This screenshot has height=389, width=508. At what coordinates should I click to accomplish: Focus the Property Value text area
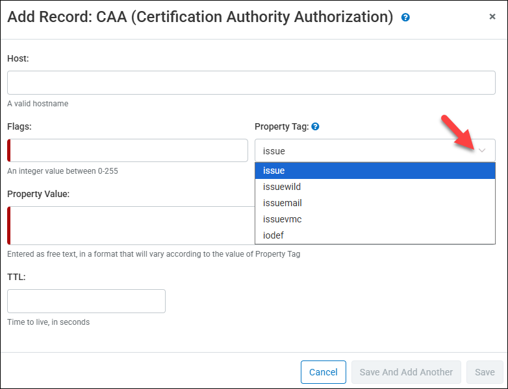coord(130,226)
